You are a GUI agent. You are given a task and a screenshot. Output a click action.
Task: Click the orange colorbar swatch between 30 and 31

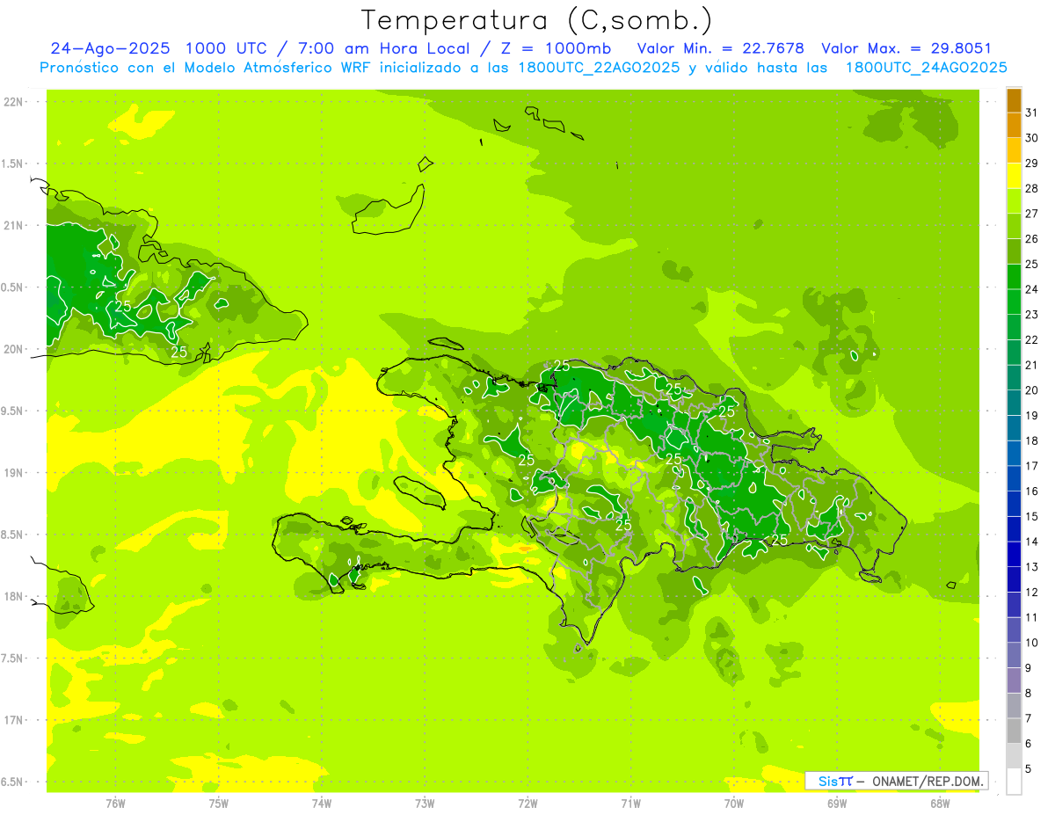pyautogui.click(x=1014, y=125)
